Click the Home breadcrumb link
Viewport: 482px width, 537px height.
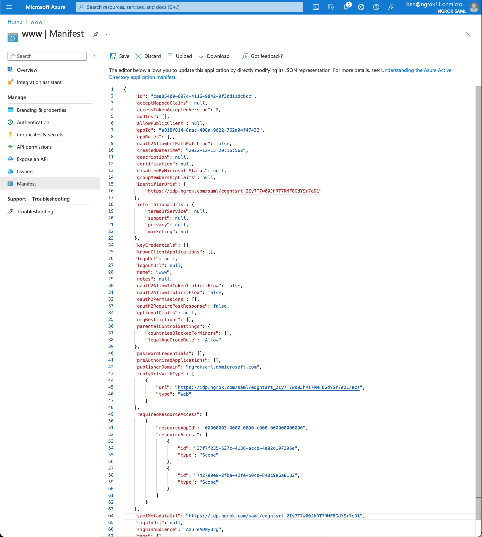[x=15, y=22]
